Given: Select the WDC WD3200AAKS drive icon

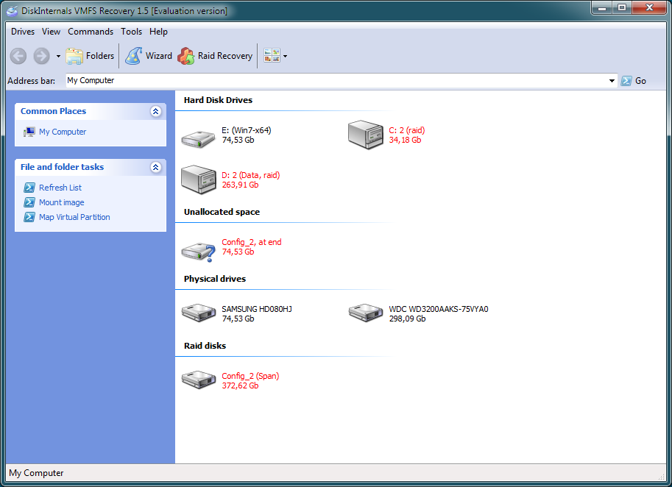Looking at the screenshot, I should click(x=366, y=313).
